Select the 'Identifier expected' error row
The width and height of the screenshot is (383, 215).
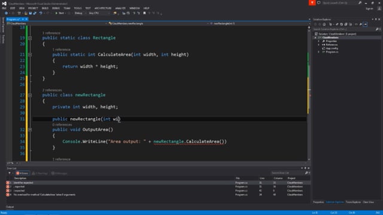(x=158, y=183)
